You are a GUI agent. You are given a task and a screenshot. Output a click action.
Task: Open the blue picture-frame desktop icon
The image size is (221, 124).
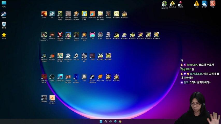[204, 4]
